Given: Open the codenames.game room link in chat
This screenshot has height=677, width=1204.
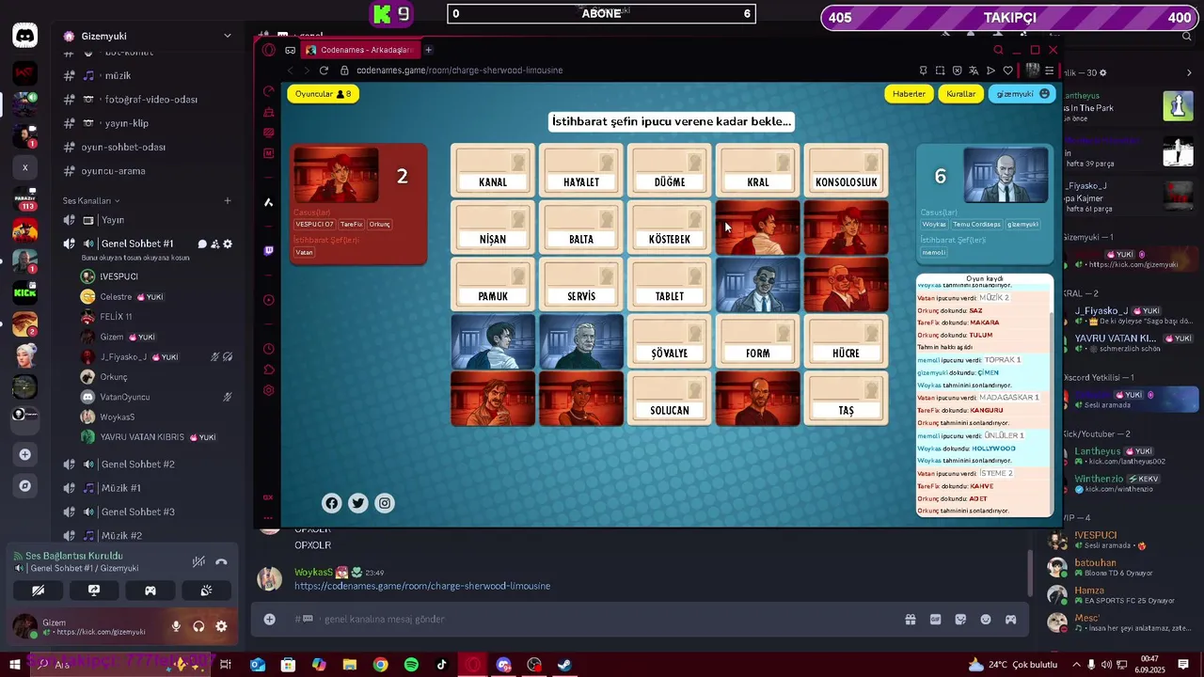Looking at the screenshot, I should click(x=422, y=586).
